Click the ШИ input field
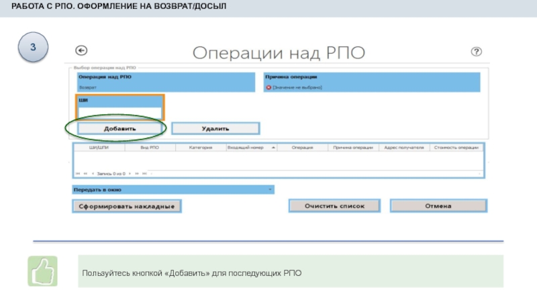The height and width of the screenshot is (302, 537). (x=120, y=111)
